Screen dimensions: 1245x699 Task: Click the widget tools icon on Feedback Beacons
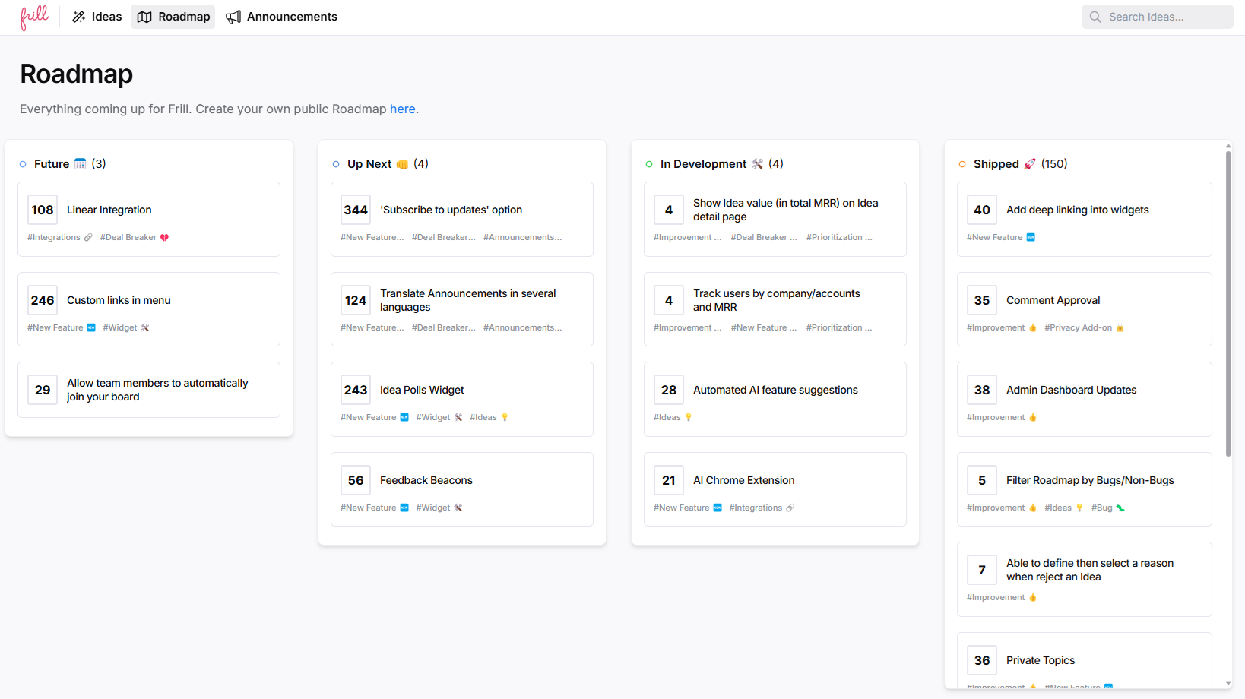click(458, 508)
